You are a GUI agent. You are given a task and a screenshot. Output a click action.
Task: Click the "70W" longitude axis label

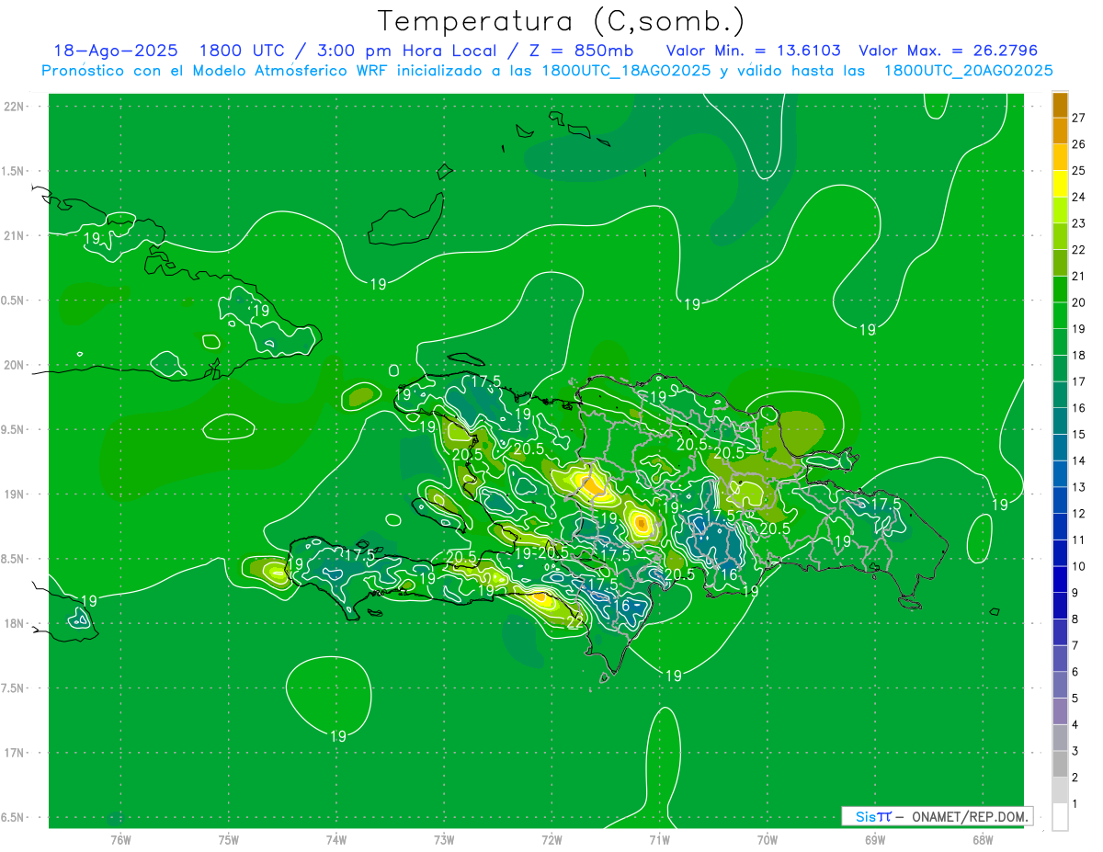pos(768,839)
